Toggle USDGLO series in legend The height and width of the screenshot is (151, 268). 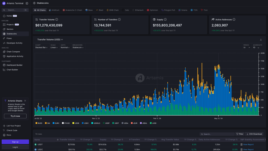point(96,123)
